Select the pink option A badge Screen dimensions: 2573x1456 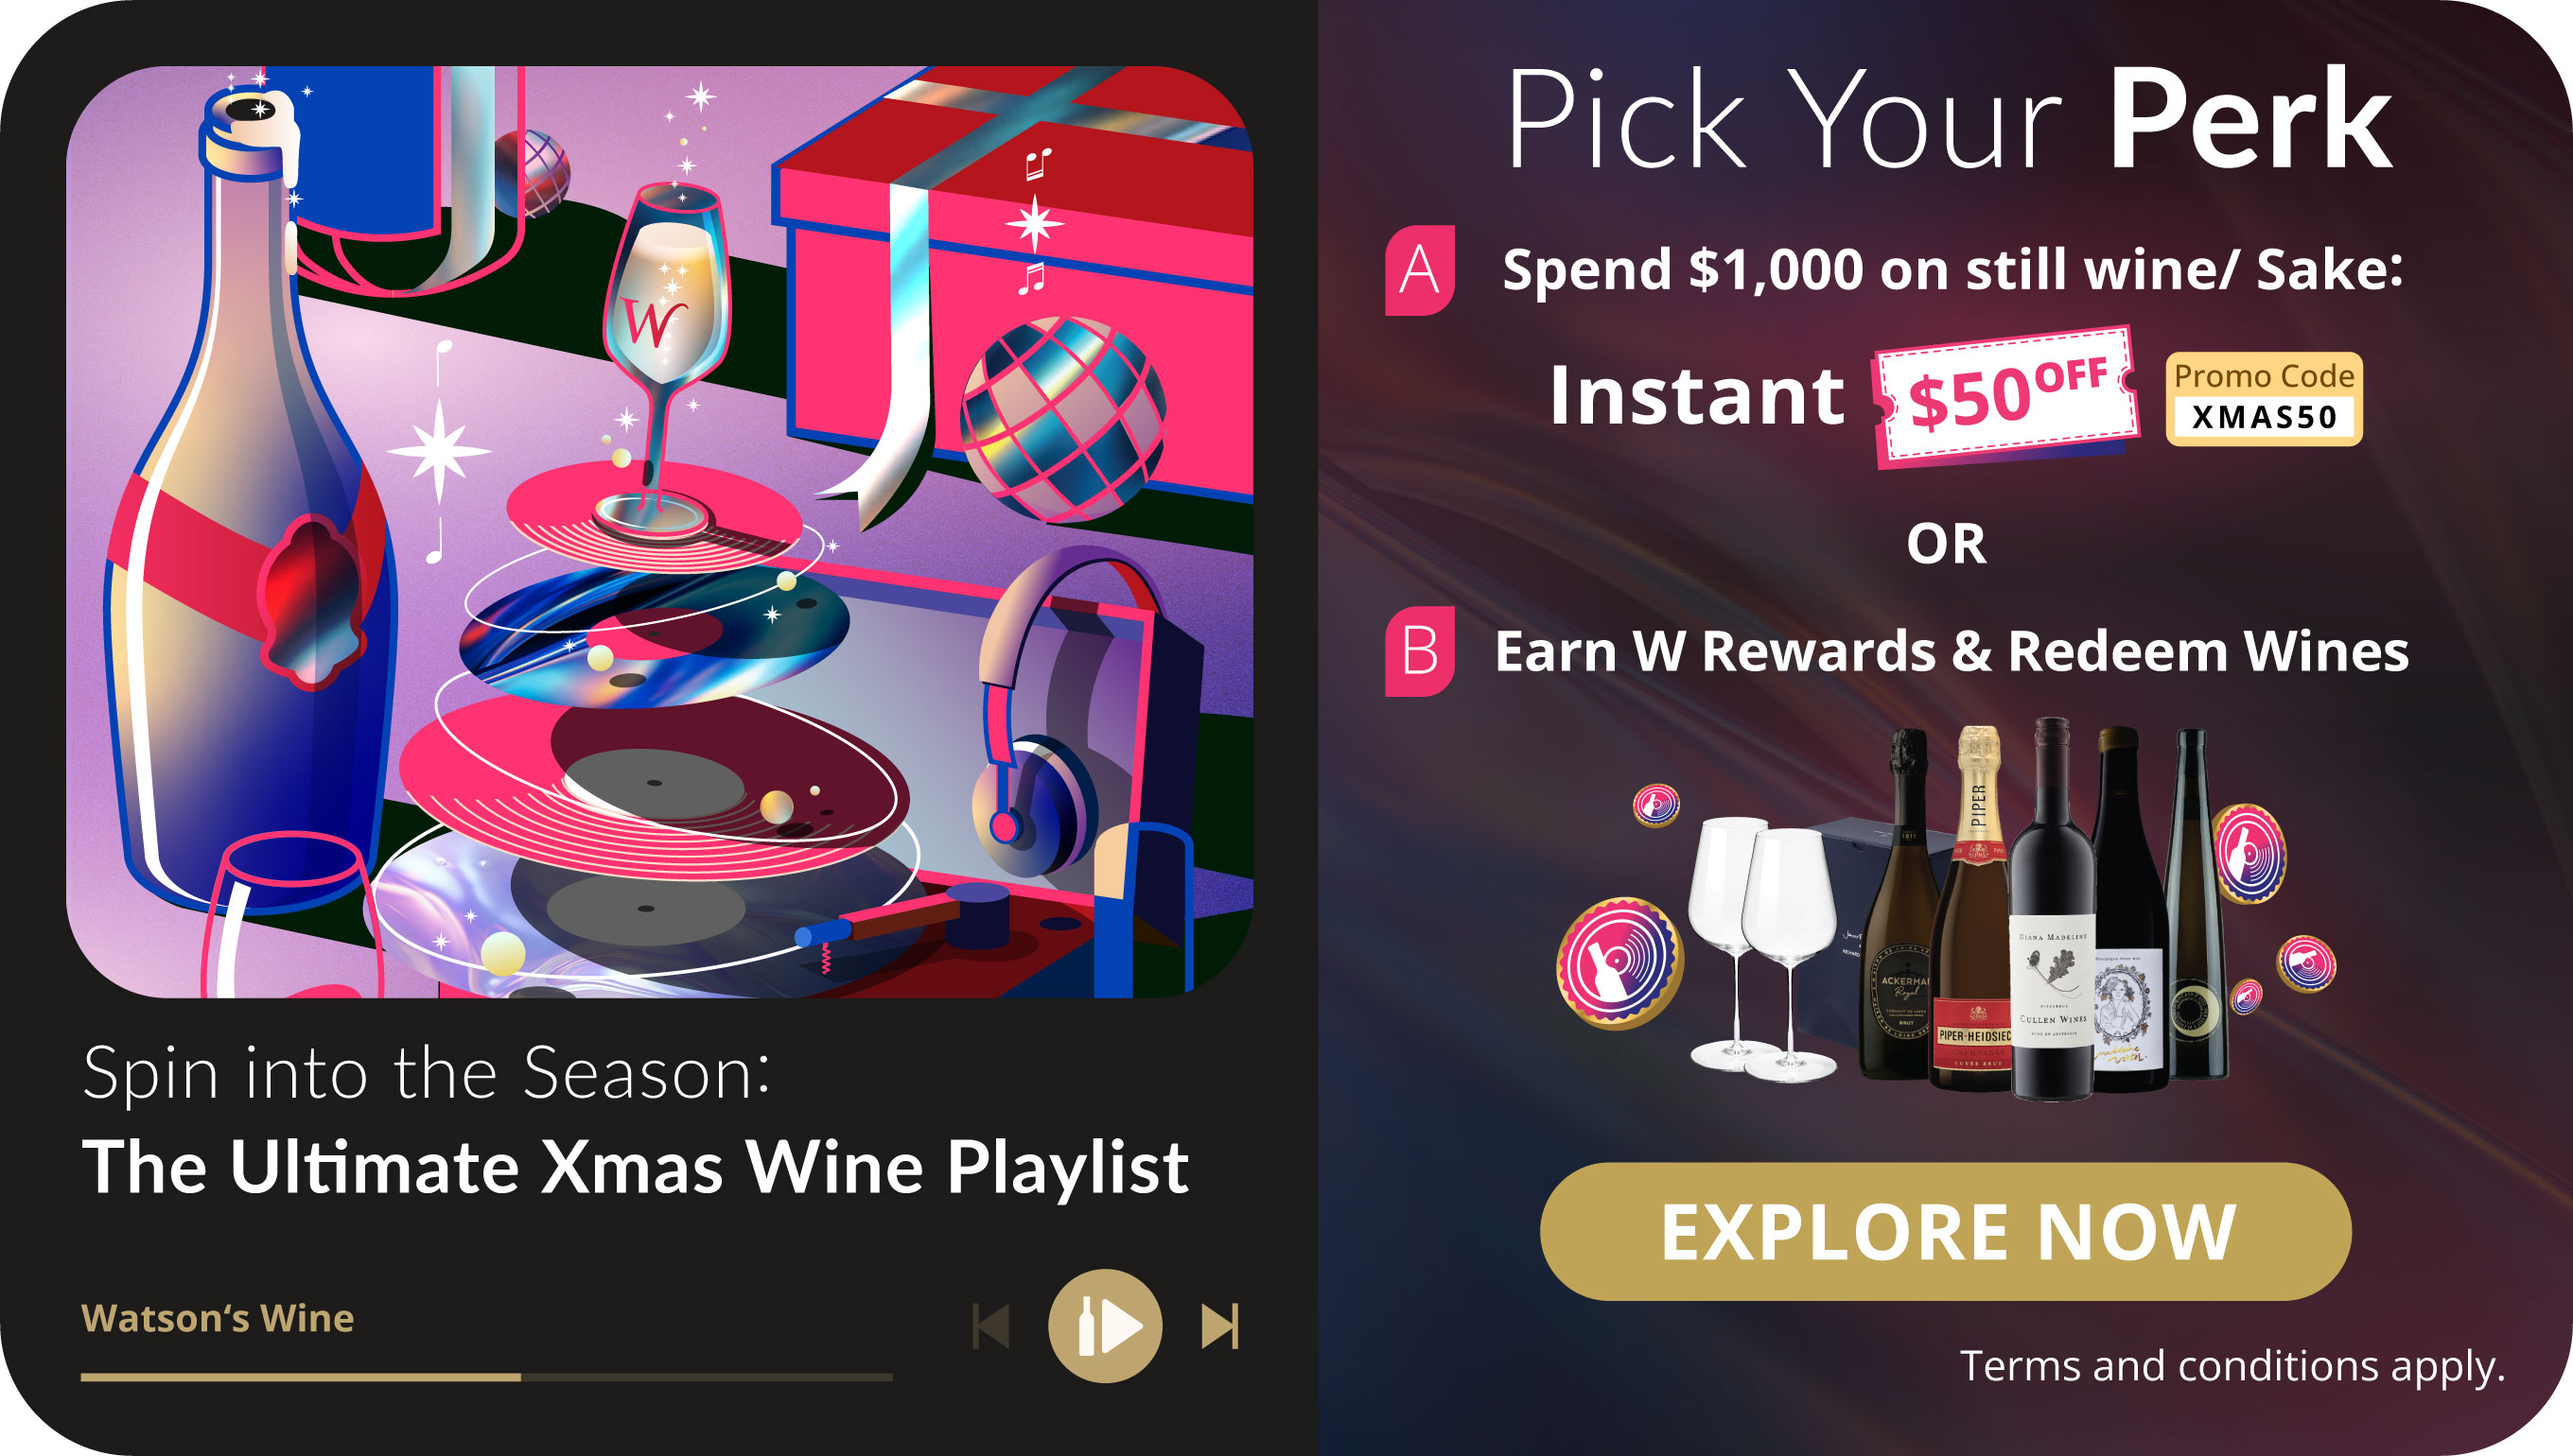[1420, 270]
